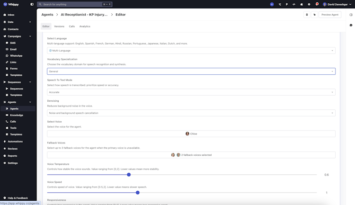Collapse the Campaigns section
This screenshot has width=355, height=205.
(30, 36)
